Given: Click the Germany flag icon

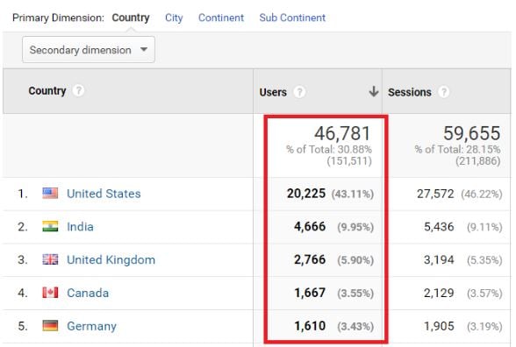Looking at the screenshot, I should click(50, 326).
